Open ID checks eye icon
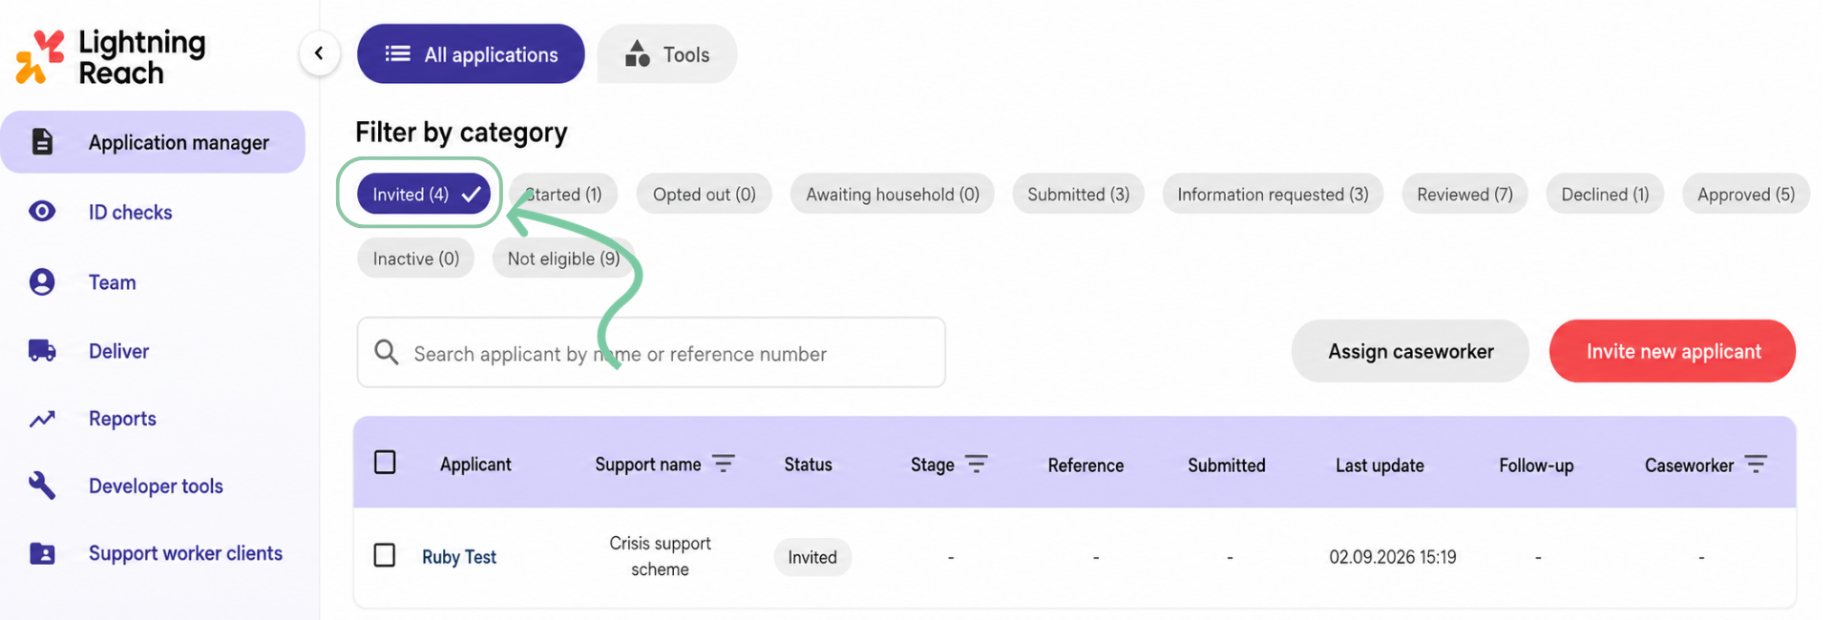Image resolution: width=1833 pixels, height=620 pixels. coord(42,211)
